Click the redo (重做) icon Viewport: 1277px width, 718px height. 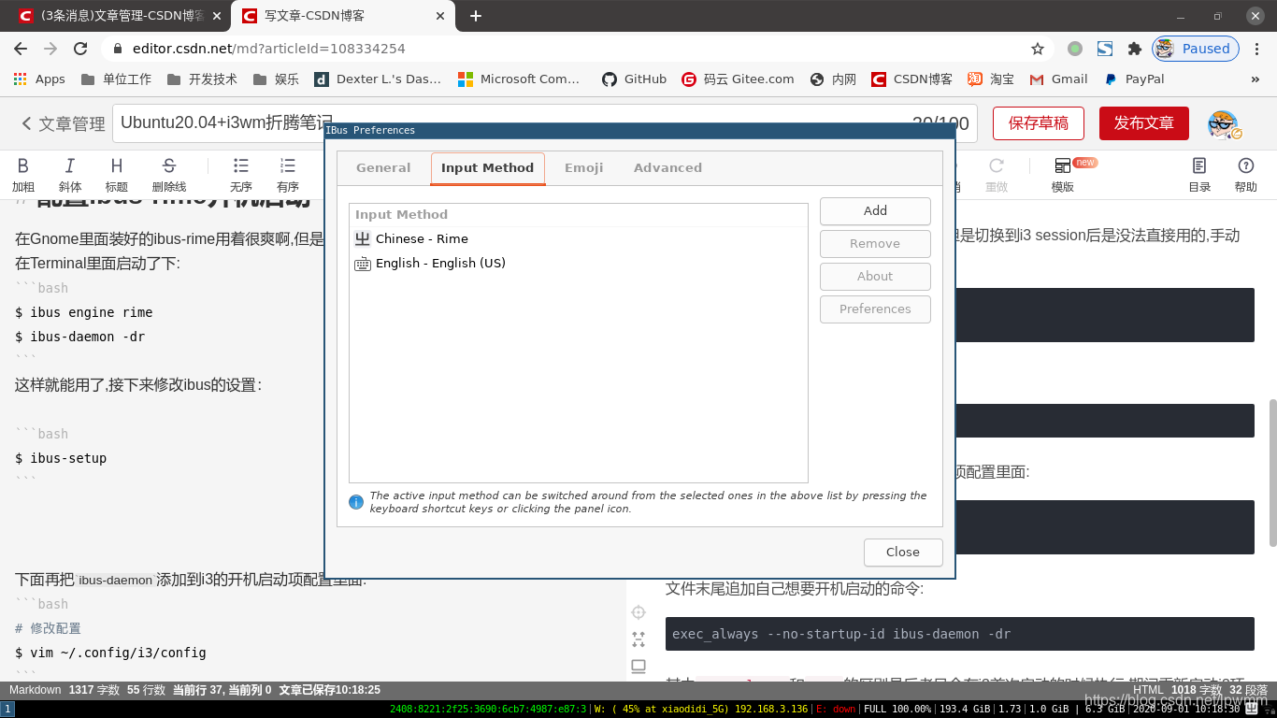(x=997, y=175)
